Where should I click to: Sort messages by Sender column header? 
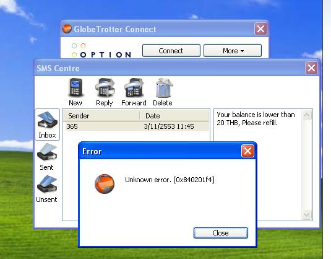tap(101, 116)
